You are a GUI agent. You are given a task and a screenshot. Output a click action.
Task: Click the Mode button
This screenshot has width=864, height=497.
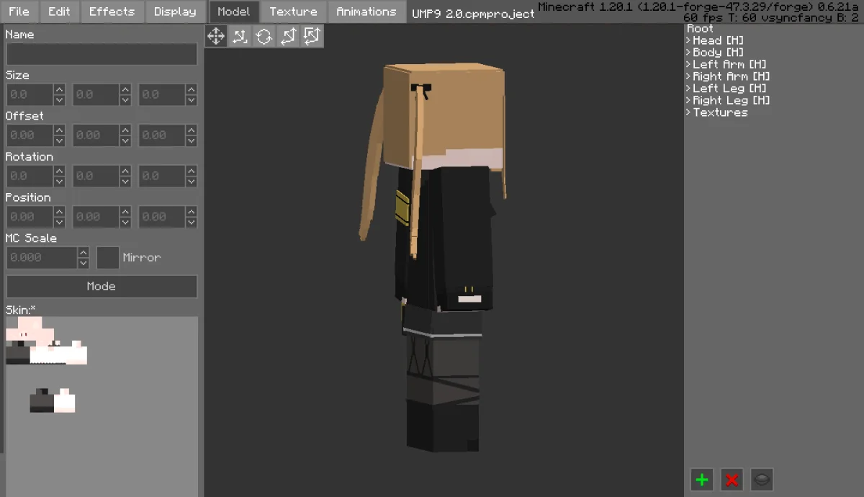pos(102,286)
